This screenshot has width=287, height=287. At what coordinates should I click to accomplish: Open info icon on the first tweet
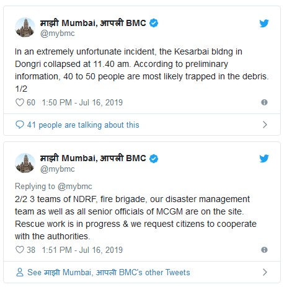coord(264,102)
